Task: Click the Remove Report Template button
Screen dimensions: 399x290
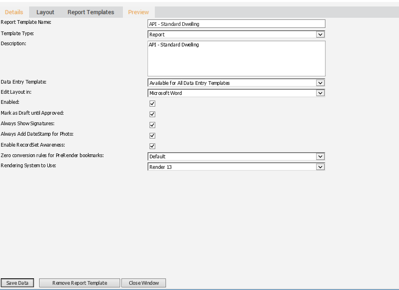Action: [x=80, y=283]
